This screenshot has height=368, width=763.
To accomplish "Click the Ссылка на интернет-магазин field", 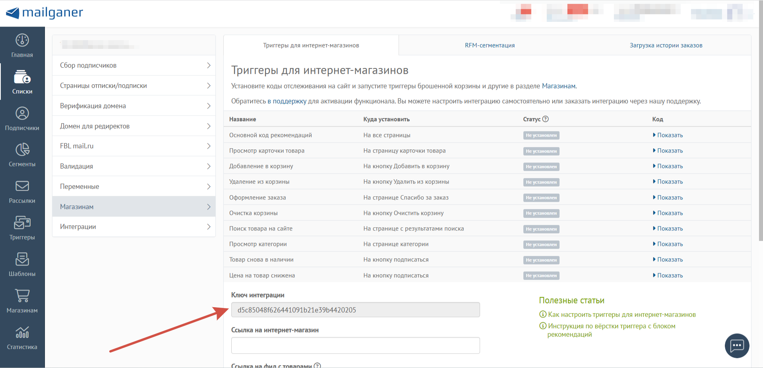I will (x=356, y=345).
